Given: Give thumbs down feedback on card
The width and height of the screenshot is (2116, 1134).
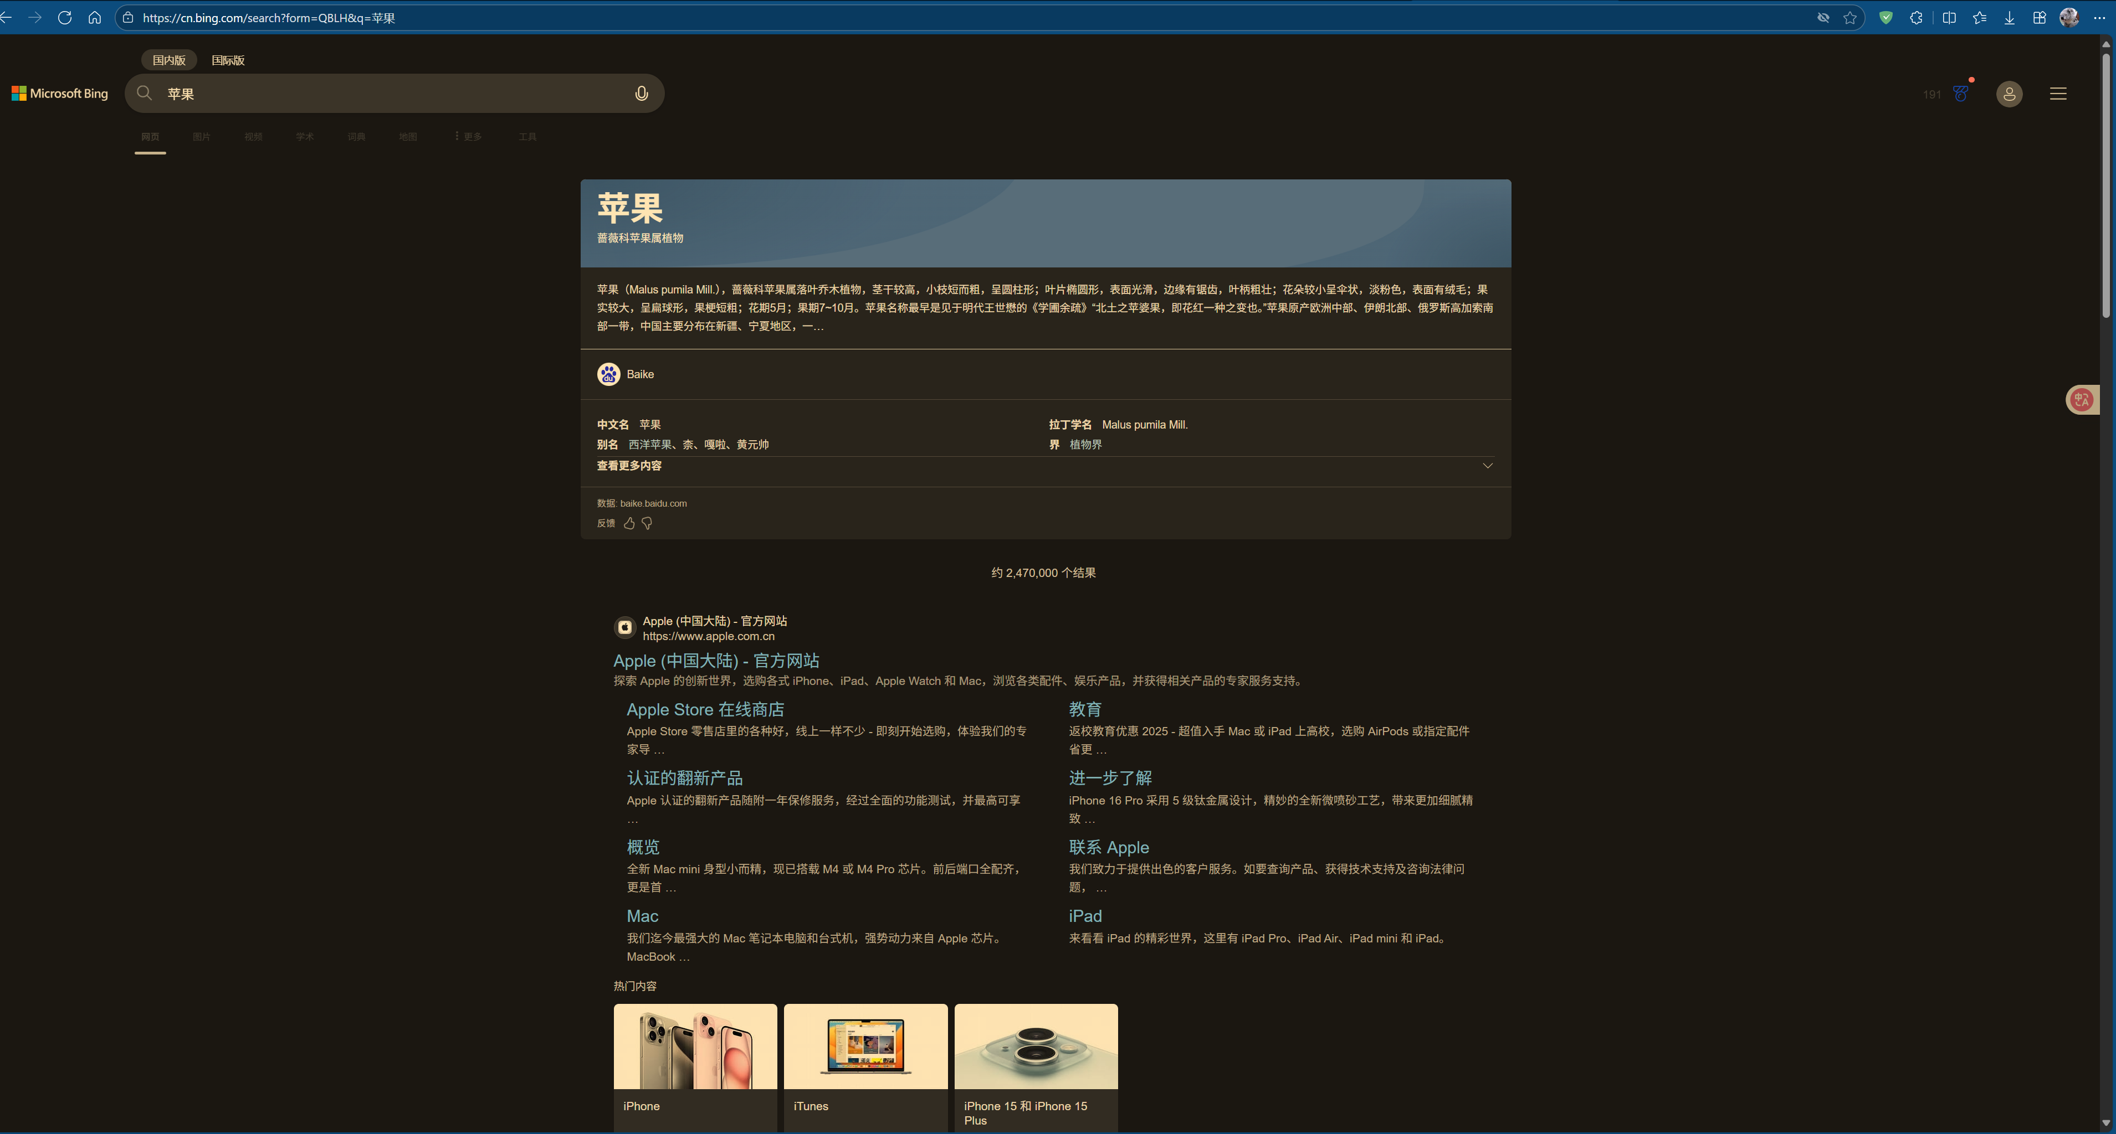Looking at the screenshot, I should click(647, 523).
